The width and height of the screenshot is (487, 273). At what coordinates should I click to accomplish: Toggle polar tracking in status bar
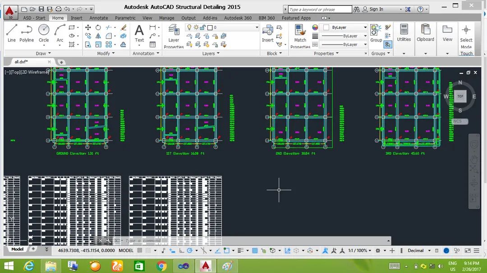point(189,251)
